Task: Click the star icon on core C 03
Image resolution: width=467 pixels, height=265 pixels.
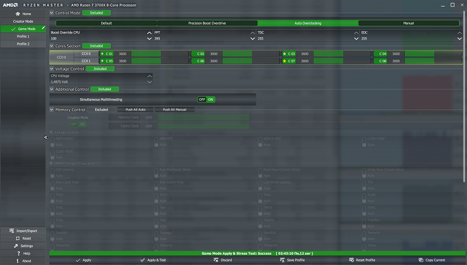Action: pos(284,54)
